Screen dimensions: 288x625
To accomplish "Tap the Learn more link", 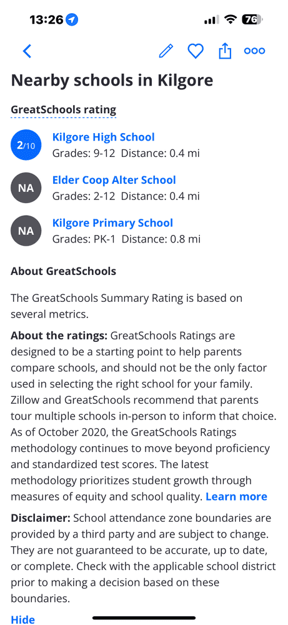I will click(236, 497).
